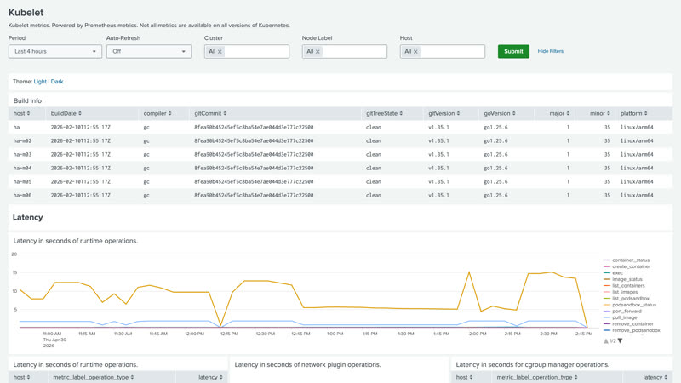Sort Build Info by buildDate column
This screenshot has width=681, height=383.
[66, 113]
